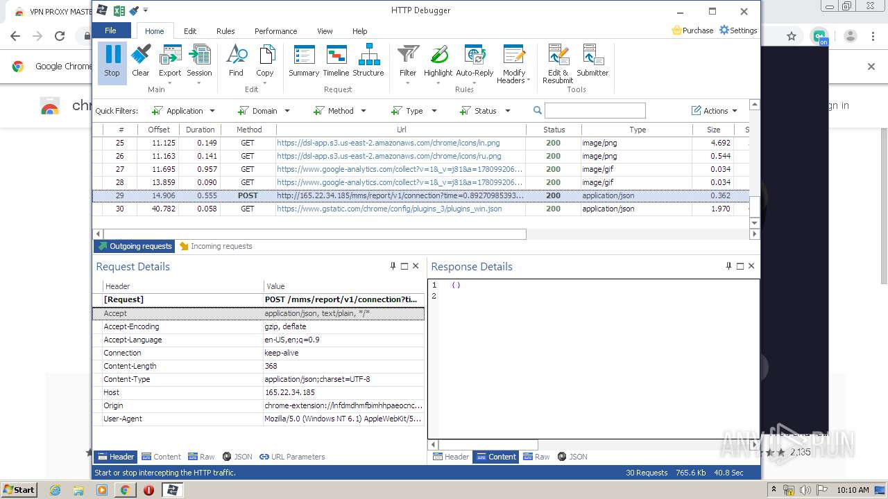Open the Auto-Reply tool
The width and height of the screenshot is (888, 499).
pyautogui.click(x=475, y=64)
